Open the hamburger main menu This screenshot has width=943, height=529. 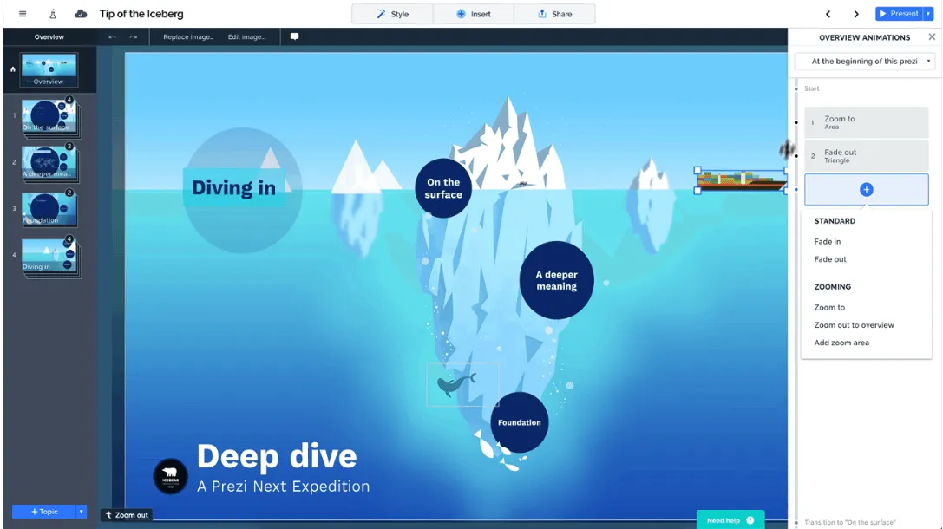[23, 14]
